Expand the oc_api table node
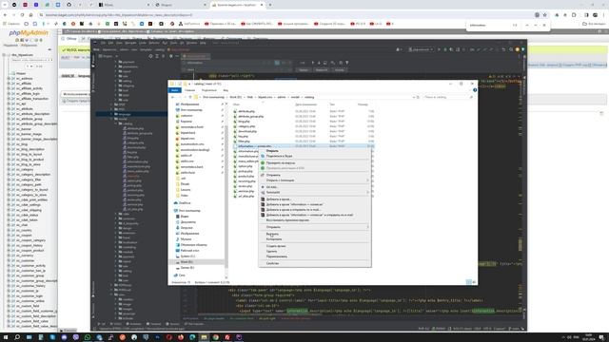This screenshot has width=609, height=342. pos(9,104)
